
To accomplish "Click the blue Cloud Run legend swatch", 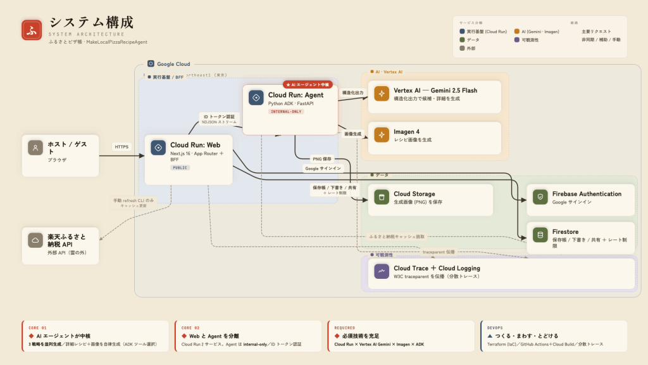I will point(462,32).
